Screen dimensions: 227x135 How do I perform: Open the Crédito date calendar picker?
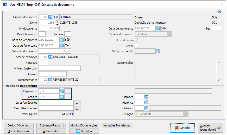tap(62, 97)
